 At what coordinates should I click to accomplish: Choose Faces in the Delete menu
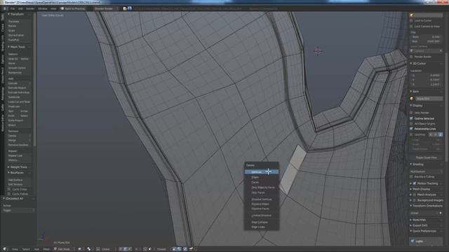click(262, 182)
